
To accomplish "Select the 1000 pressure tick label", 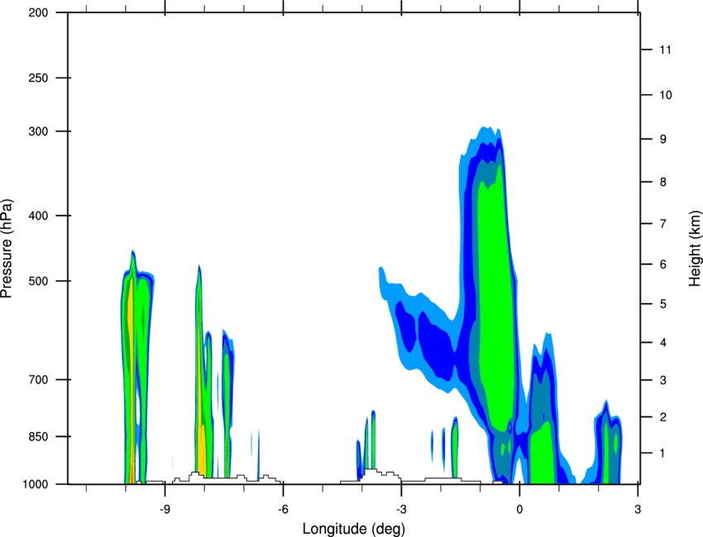I will click(35, 484).
